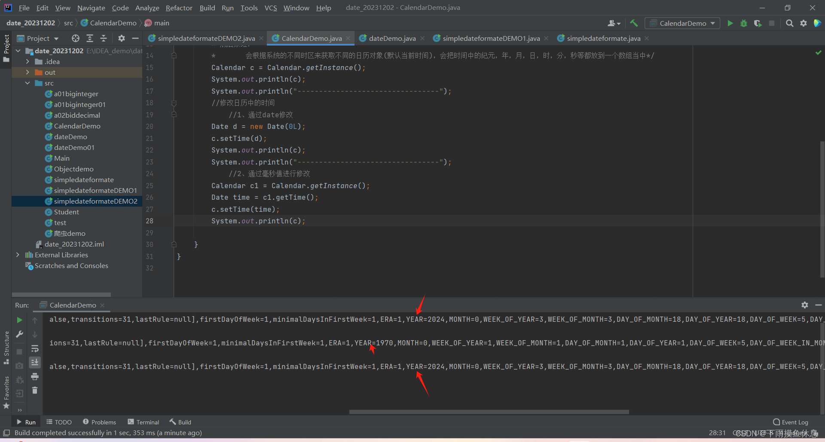Collapse the src folder

(27, 83)
